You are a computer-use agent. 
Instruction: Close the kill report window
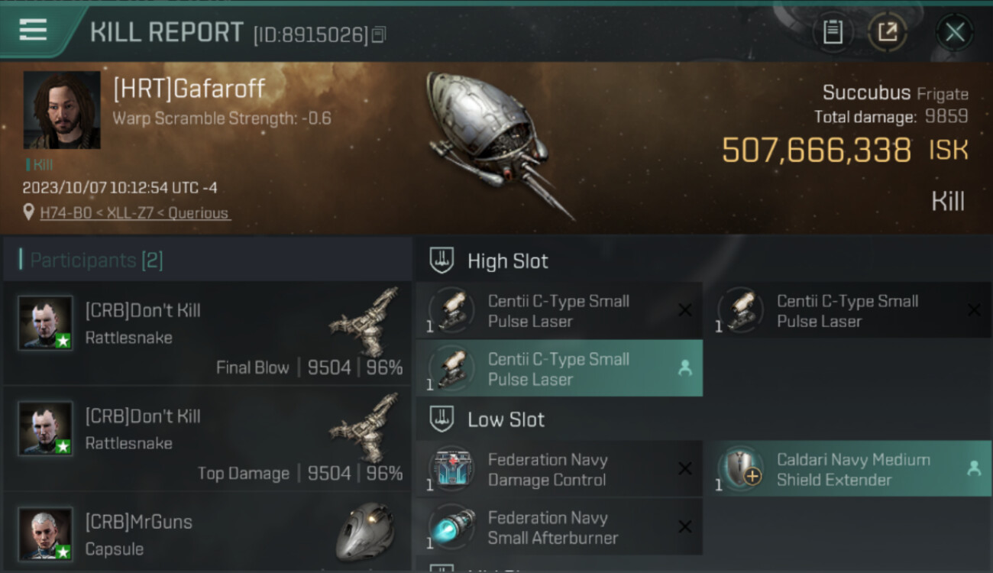pyautogui.click(x=954, y=32)
